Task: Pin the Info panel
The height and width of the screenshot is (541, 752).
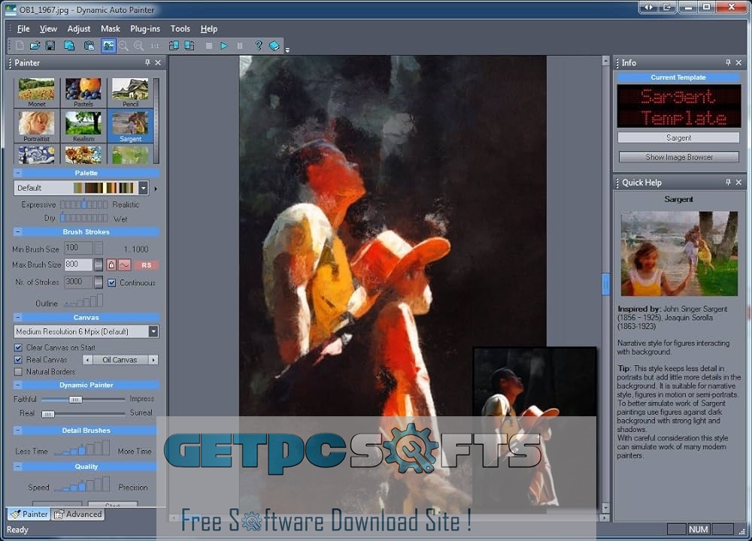Action: click(x=728, y=62)
